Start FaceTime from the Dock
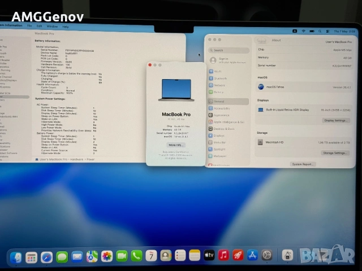Screen dimensions: 362x271 click(x=122, y=256)
